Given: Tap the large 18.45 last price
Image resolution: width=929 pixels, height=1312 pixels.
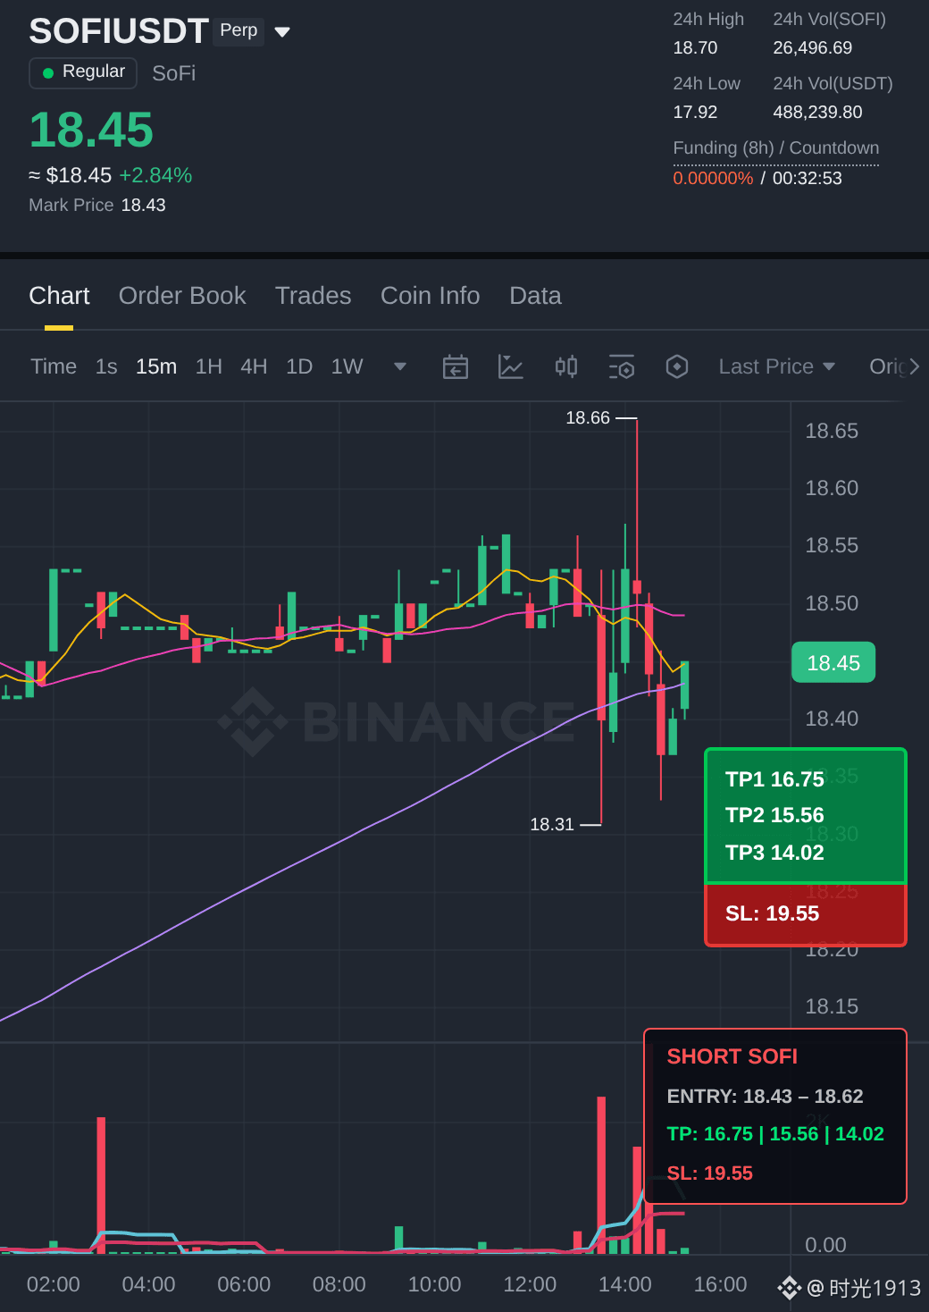Looking at the screenshot, I should (91, 130).
